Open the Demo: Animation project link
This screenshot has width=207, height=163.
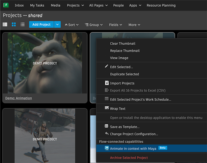[18, 98]
